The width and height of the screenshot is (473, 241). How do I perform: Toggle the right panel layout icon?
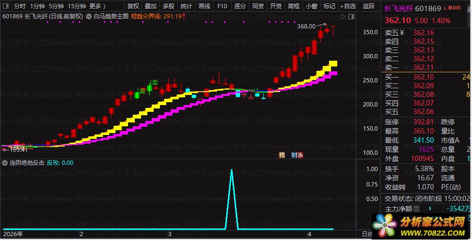pyautogui.click(x=351, y=16)
